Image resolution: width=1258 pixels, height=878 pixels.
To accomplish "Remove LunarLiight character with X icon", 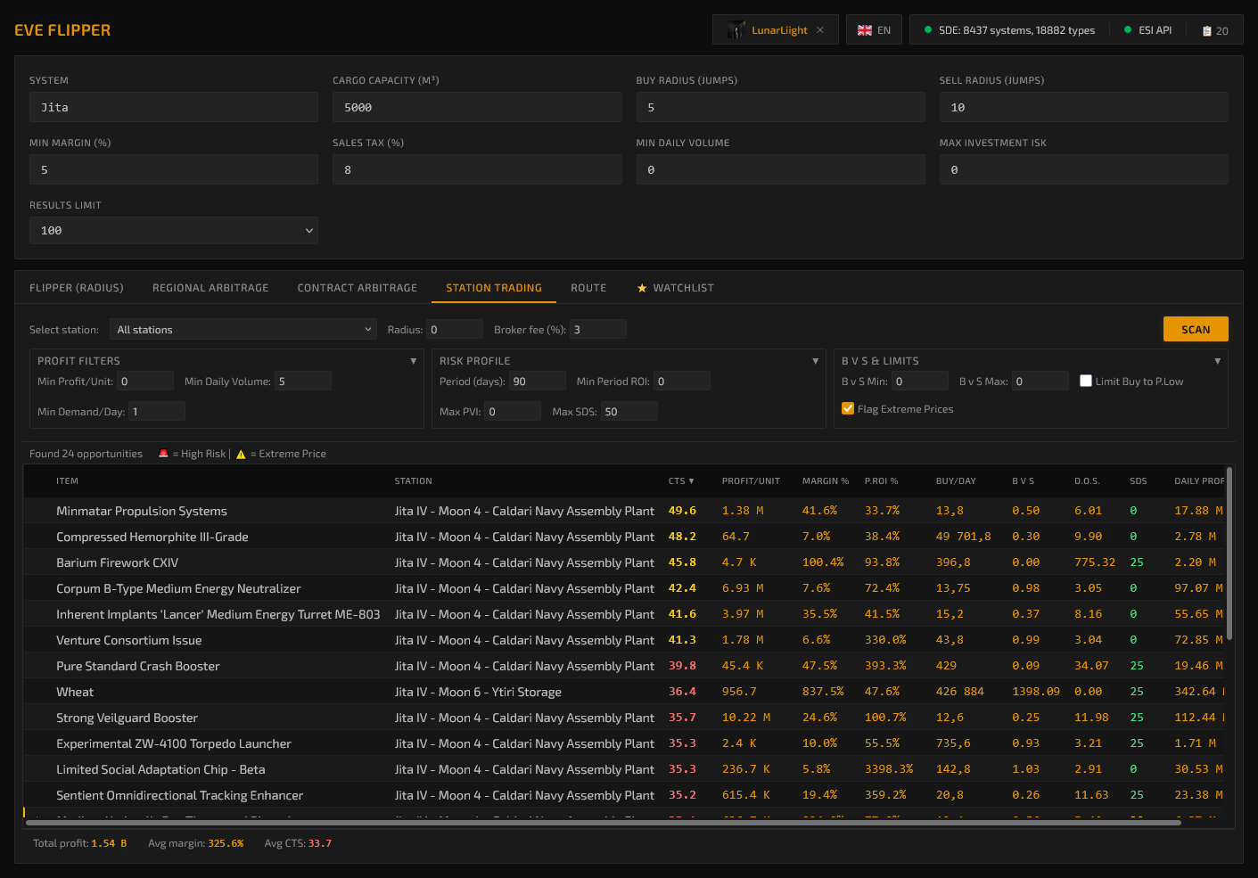I will point(820,30).
